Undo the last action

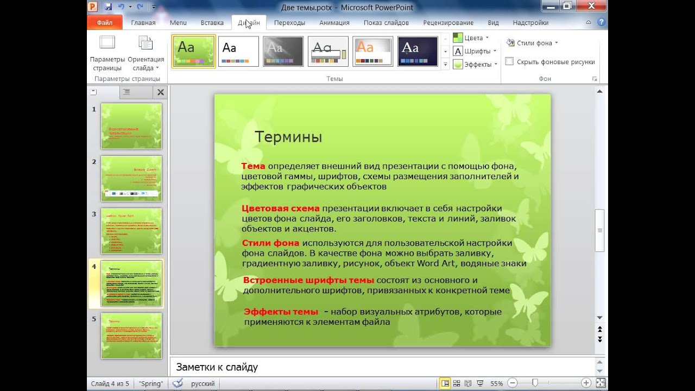coord(121,7)
